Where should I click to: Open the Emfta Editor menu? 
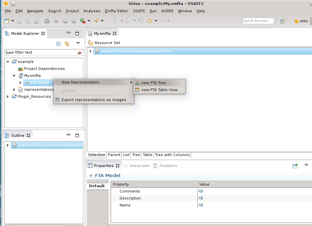click(116, 11)
